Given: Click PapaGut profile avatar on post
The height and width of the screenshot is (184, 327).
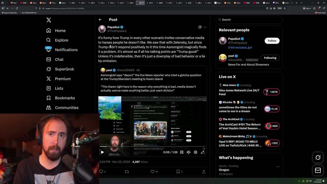Looking at the screenshot, I should coord(102,29).
